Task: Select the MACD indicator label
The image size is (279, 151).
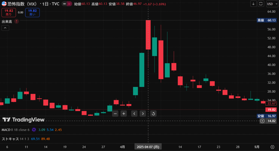Action: pos(6,130)
